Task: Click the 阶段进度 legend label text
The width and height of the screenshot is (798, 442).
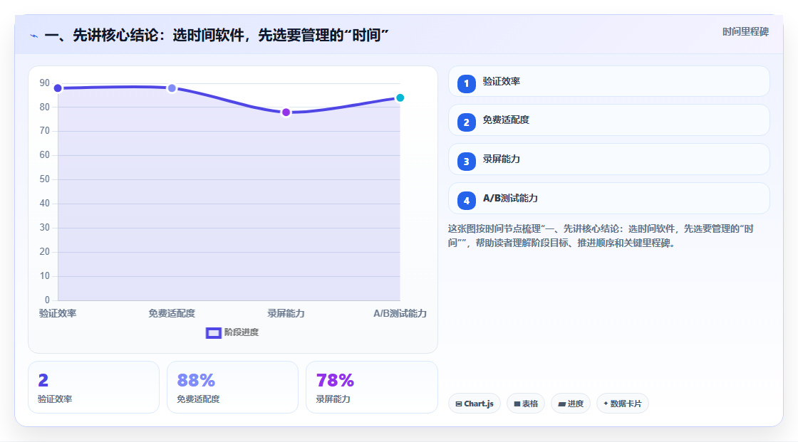Action: (242, 332)
